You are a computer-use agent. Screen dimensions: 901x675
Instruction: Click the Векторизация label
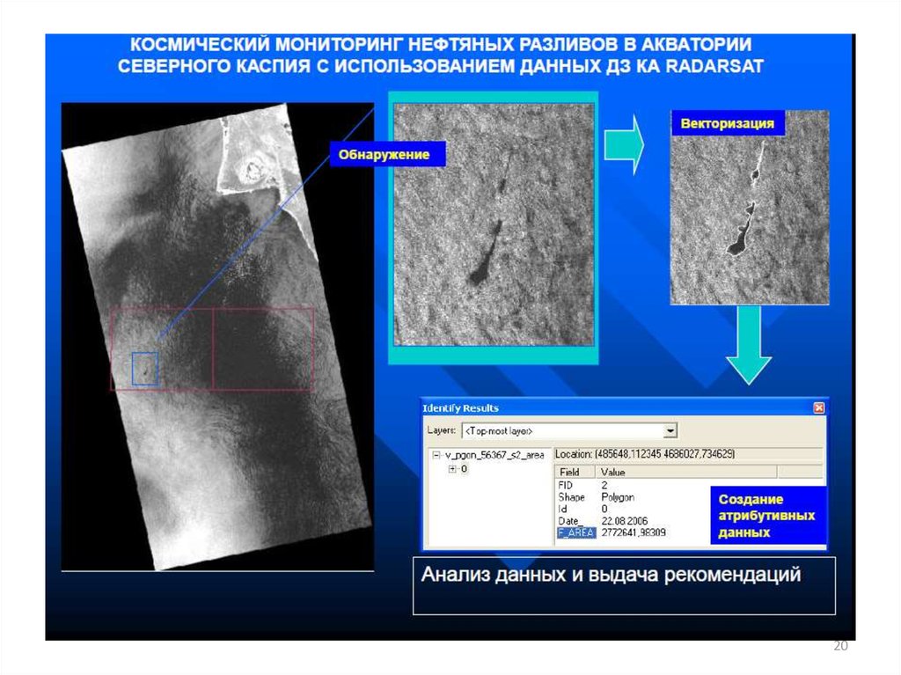(728, 124)
